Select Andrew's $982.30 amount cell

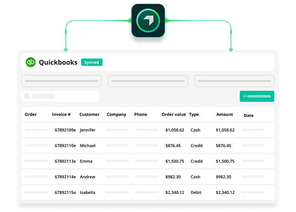pos(223,177)
